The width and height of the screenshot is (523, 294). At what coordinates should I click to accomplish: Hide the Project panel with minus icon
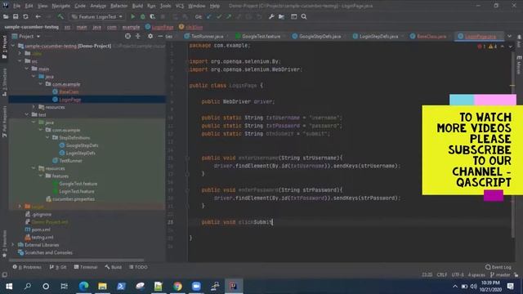click(x=160, y=36)
